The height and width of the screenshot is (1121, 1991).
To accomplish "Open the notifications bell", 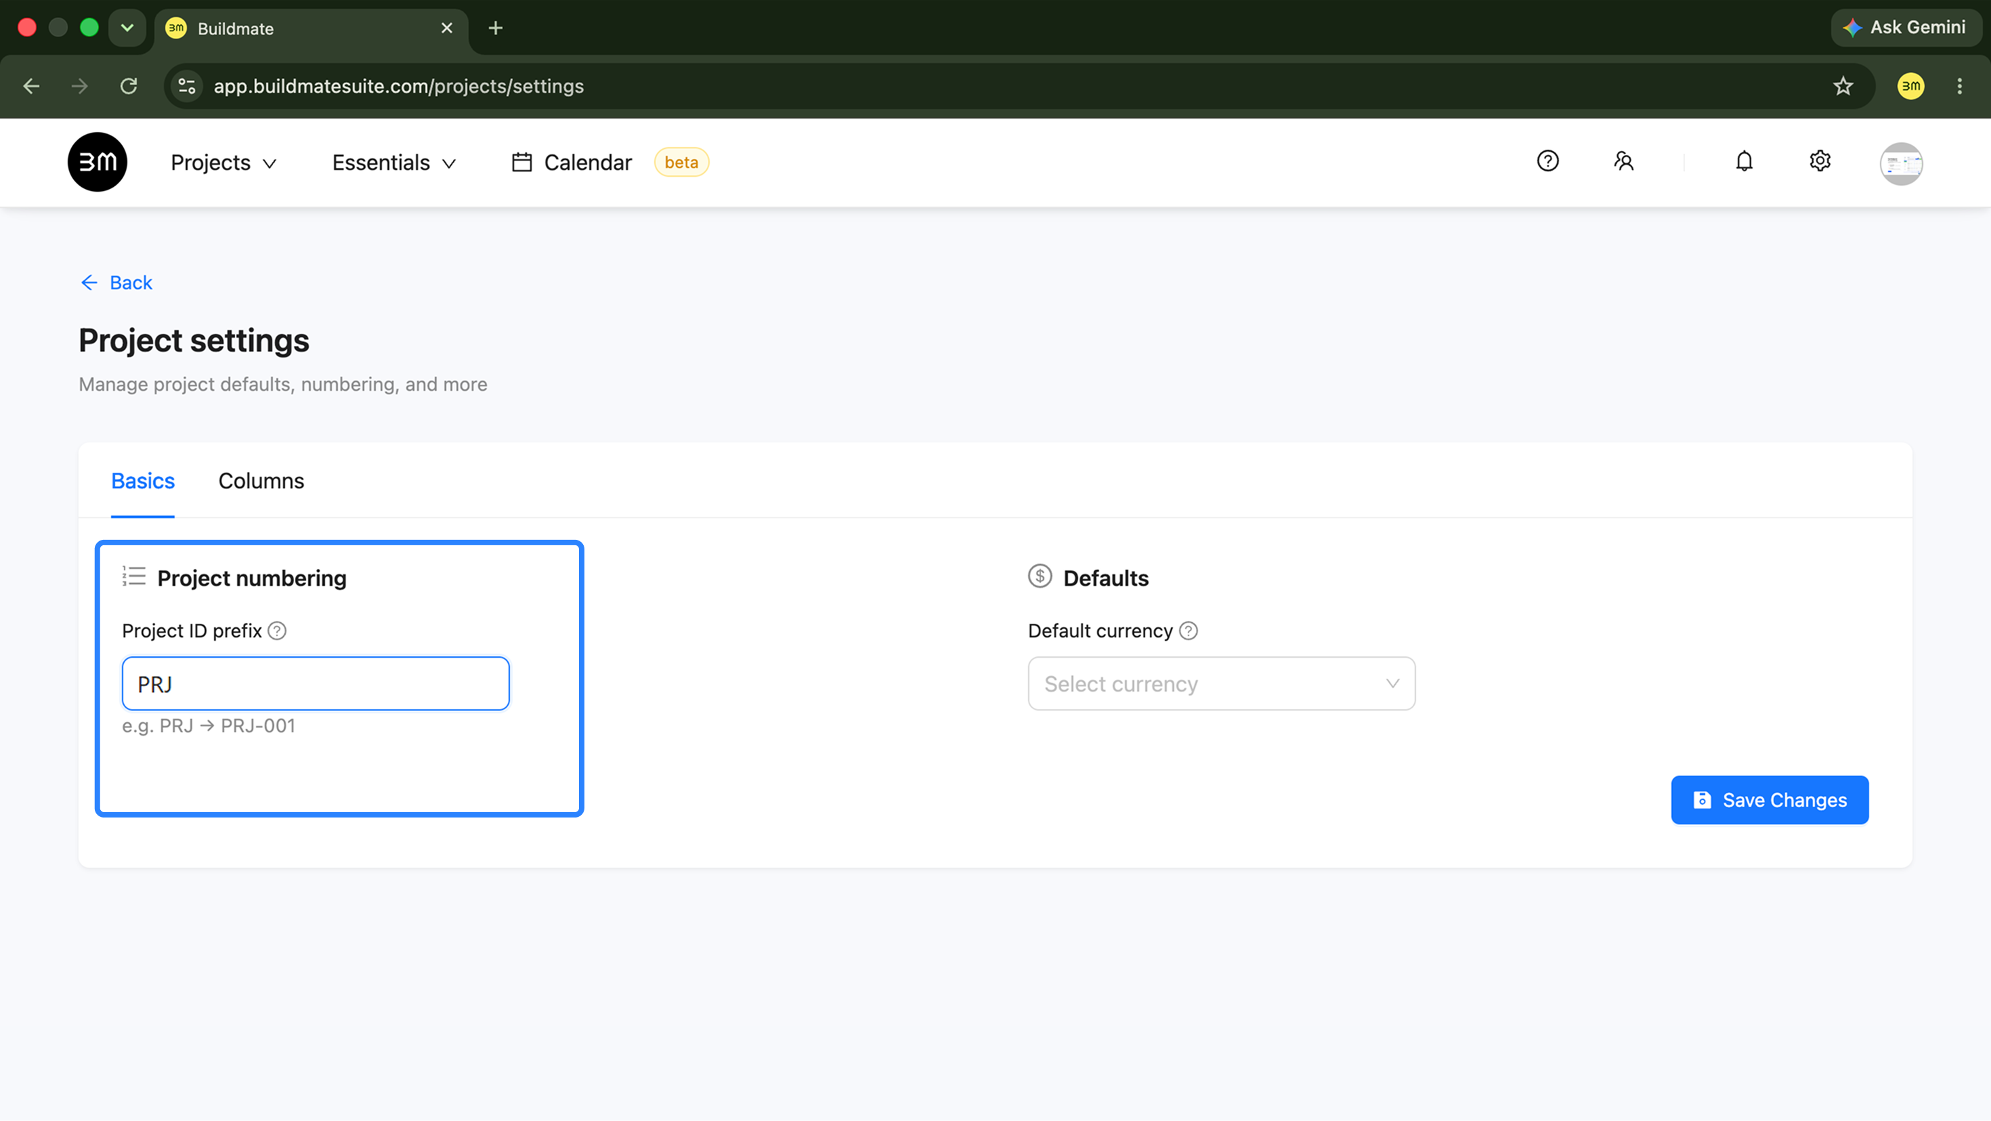I will (1744, 161).
